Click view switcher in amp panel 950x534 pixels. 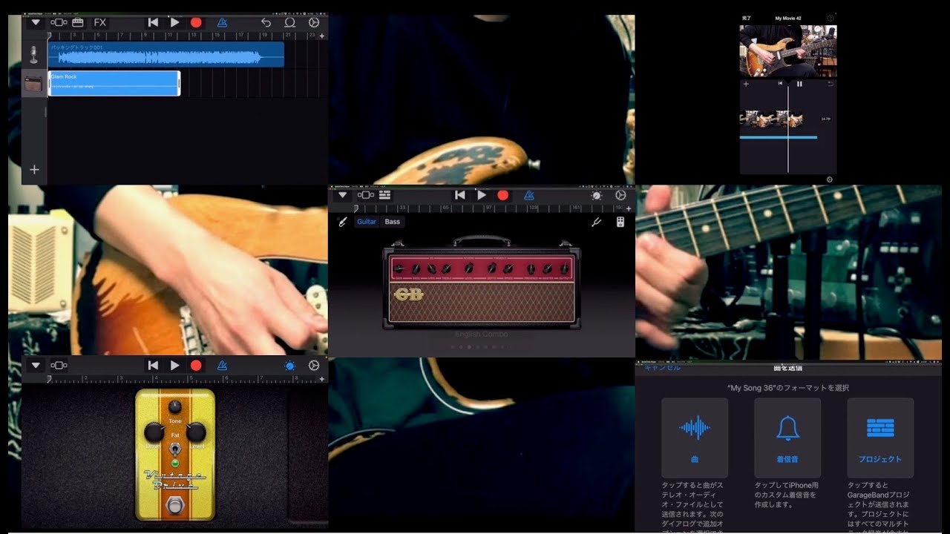click(365, 195)
